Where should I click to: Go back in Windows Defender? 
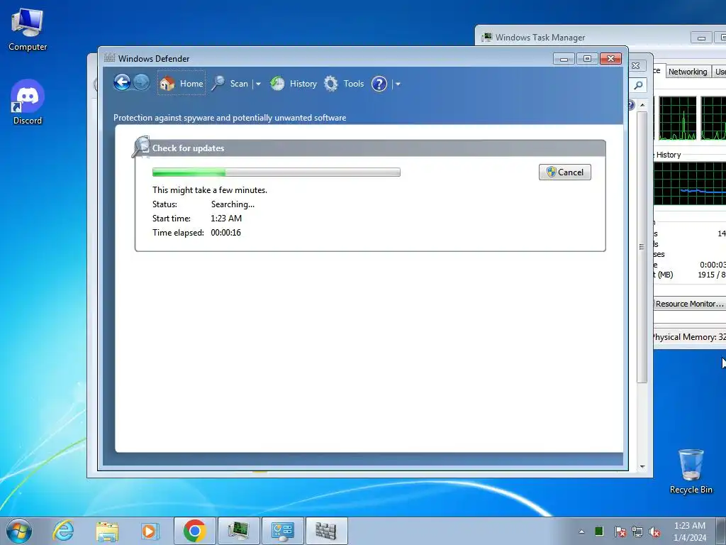click(x=122, y=83)
